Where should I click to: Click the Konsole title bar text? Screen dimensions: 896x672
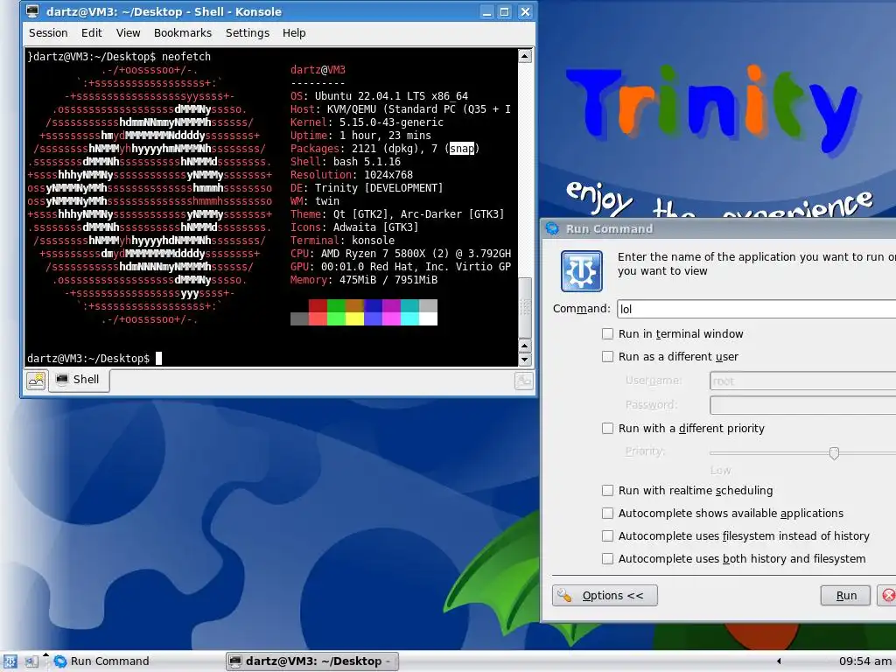click(x=164, y=11)
